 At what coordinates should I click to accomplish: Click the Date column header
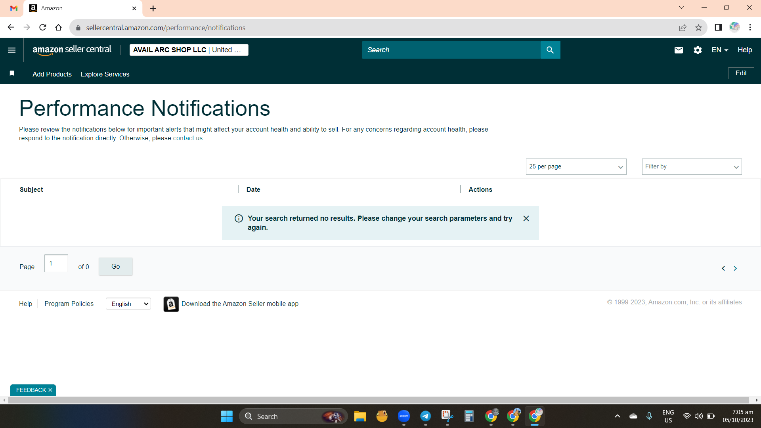pyautogui.click(x=253, y=190)
